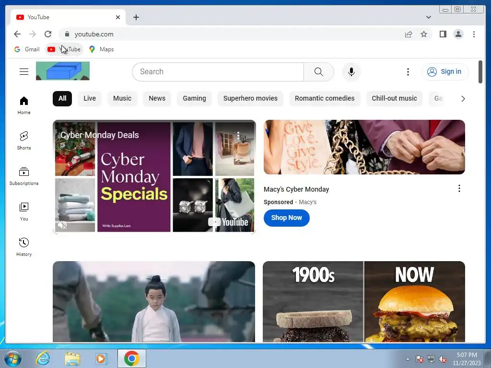
Task: Open Windows Start menu
Action: (x=13, y=358)
